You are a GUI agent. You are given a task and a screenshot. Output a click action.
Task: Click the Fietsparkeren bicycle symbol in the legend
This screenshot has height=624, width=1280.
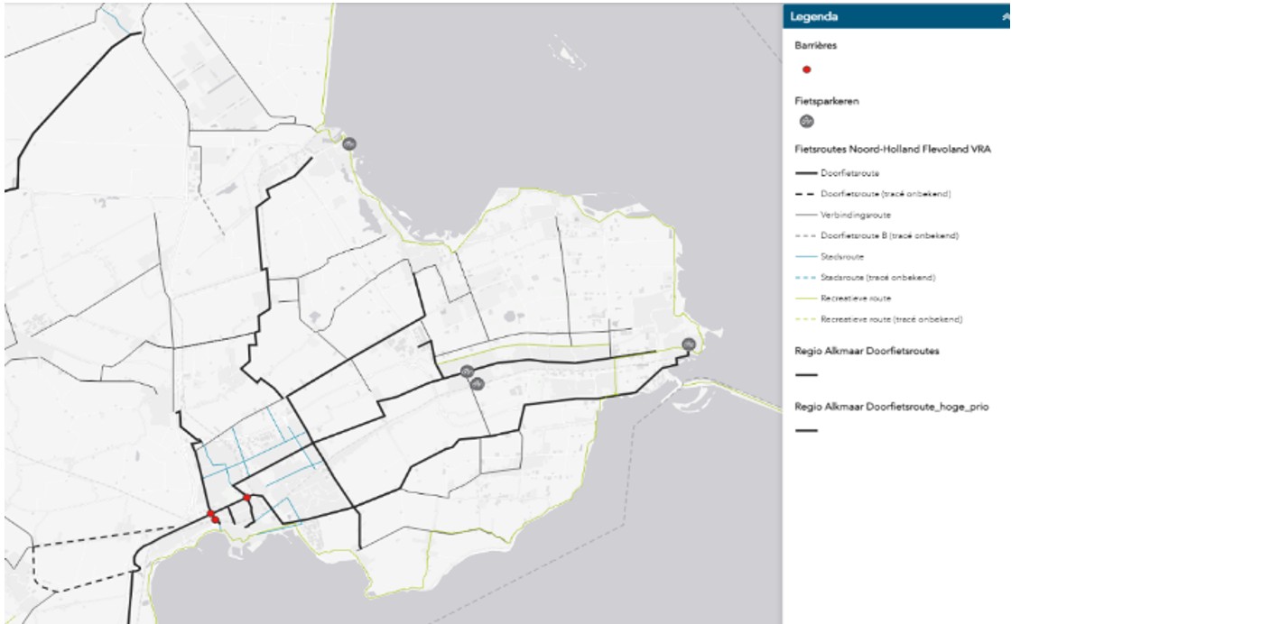pos(806,122)
